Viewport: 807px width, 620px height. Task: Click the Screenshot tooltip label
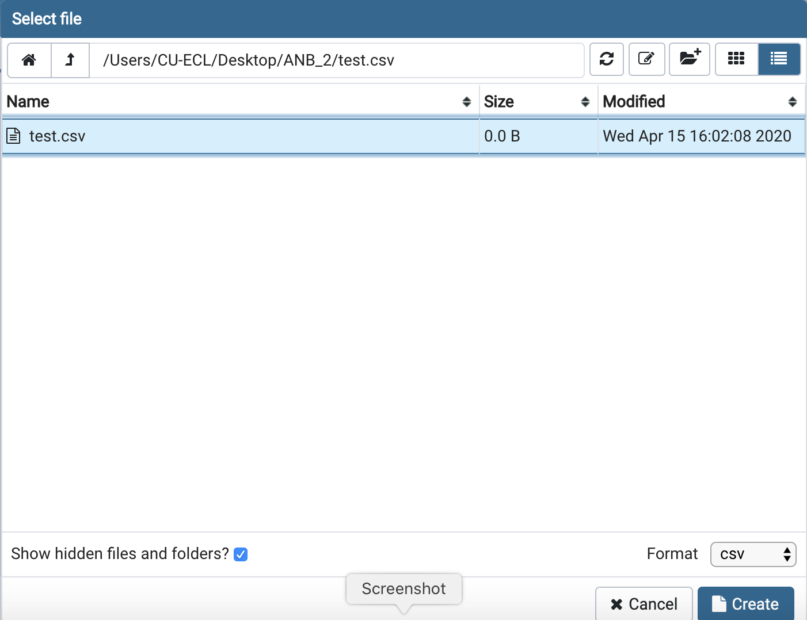(x=403, y=589)
